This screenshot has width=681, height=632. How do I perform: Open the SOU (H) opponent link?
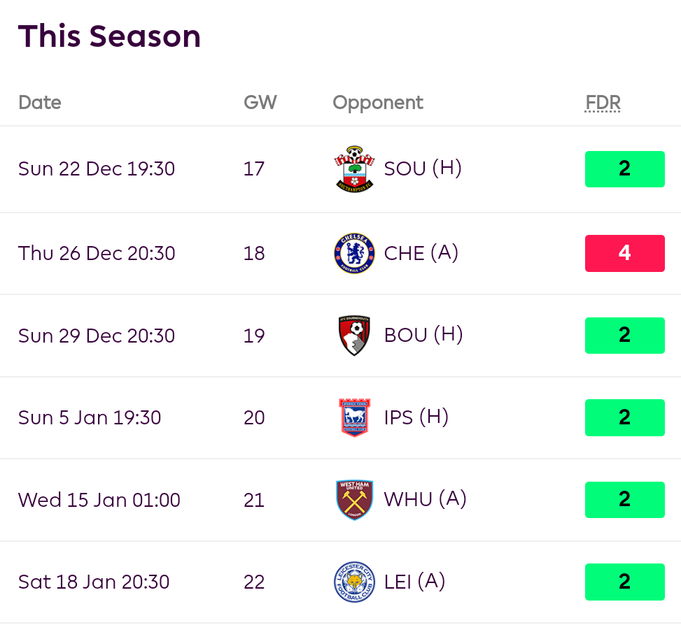click(423, 168)
